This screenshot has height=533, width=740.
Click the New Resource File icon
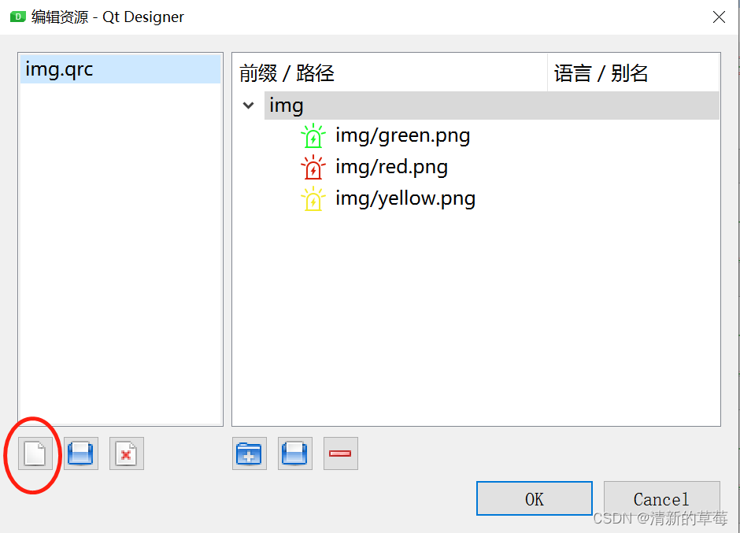tap(35, 453)
